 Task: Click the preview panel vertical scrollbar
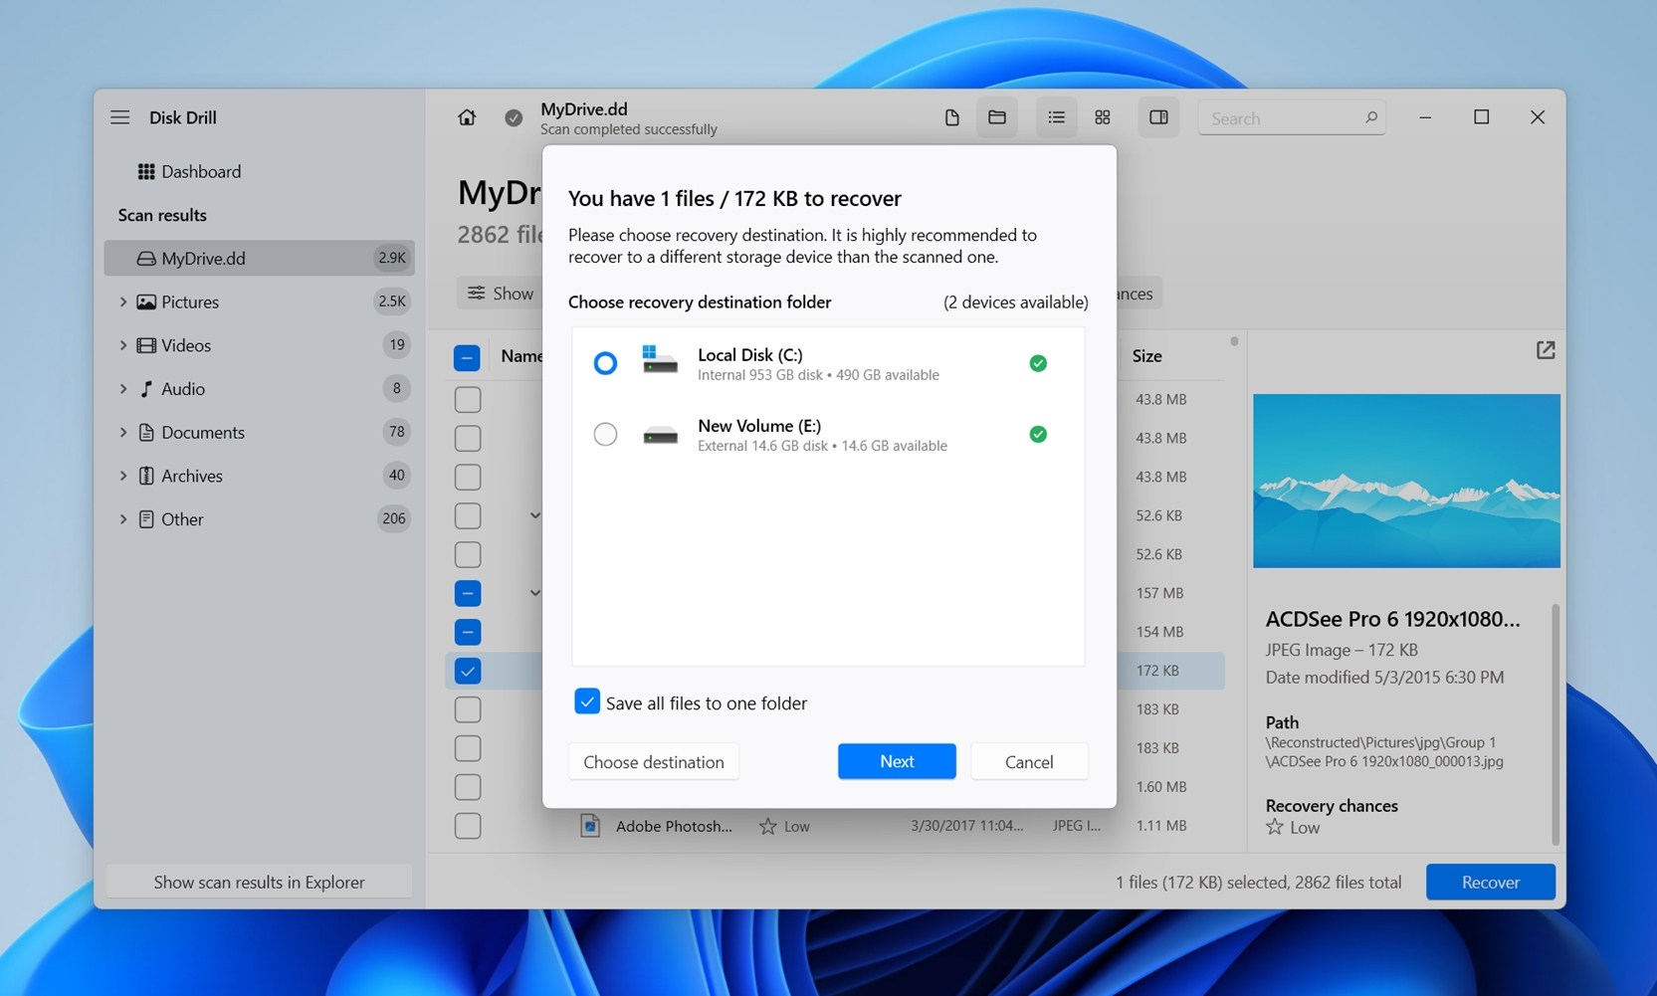[x=1554, y=721]
